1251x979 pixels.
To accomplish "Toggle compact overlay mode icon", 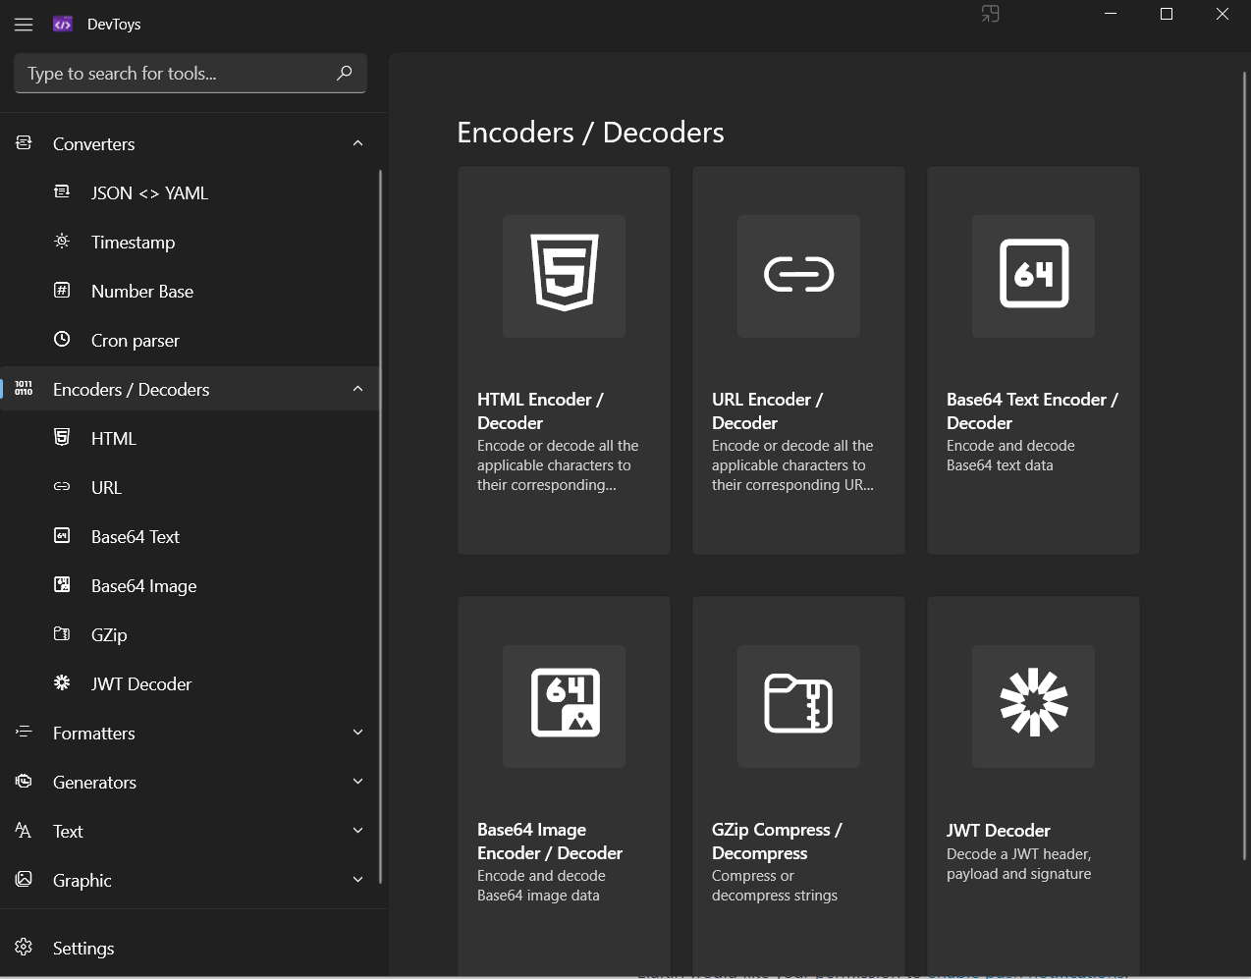I will click(x=990, y=14).
